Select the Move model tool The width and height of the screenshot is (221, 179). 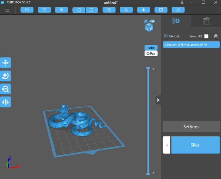pyautogui.click(x=6, y=63)
